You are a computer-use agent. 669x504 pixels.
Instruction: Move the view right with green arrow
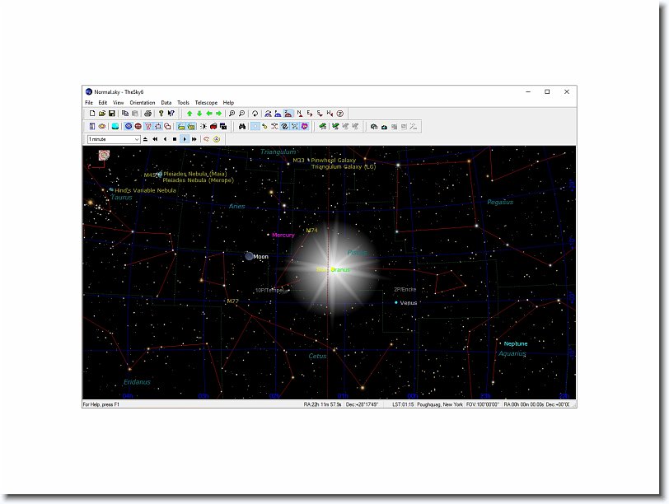219,114
